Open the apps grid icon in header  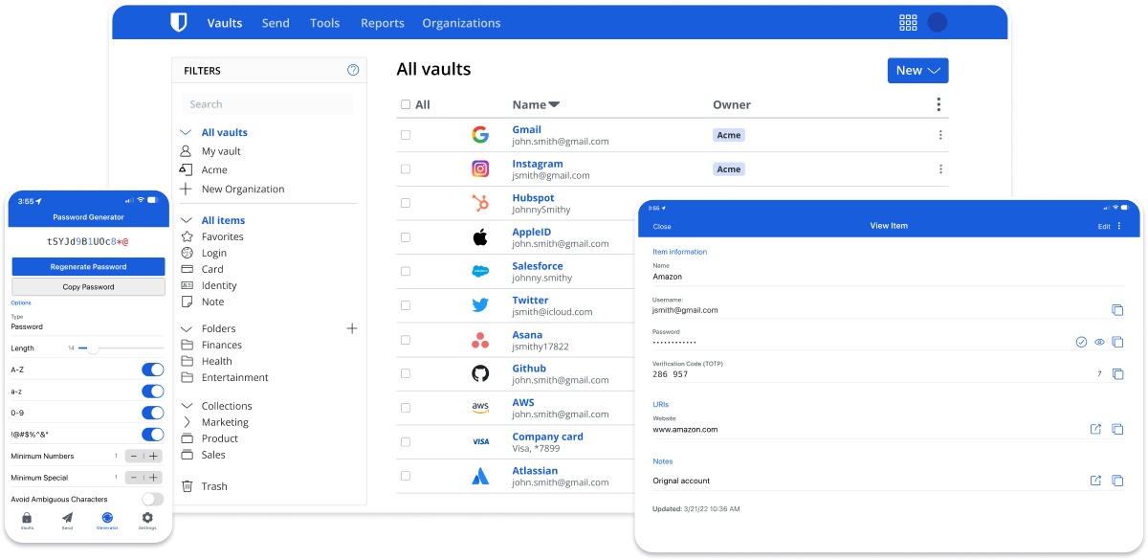tap(909, 22)
